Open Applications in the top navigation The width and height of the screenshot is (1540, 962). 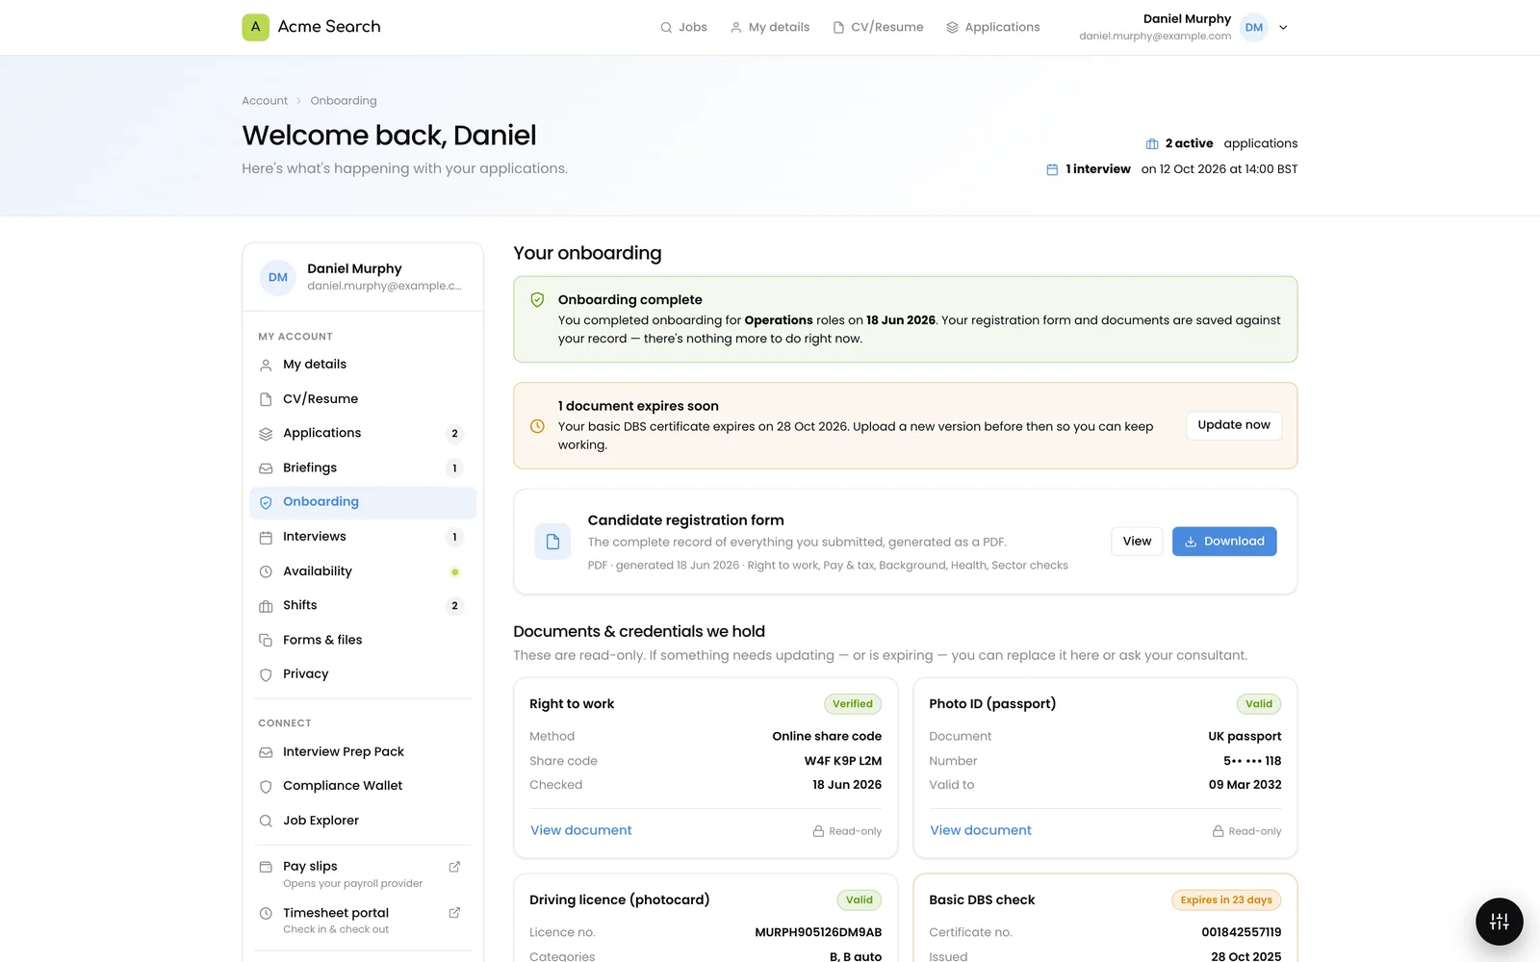point(993,27)
